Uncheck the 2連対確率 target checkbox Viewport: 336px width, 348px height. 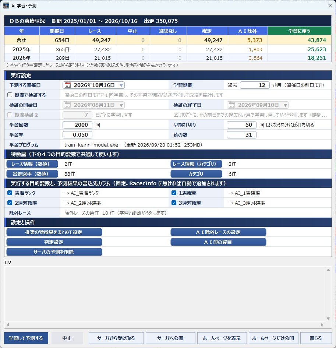coord(10,203)
